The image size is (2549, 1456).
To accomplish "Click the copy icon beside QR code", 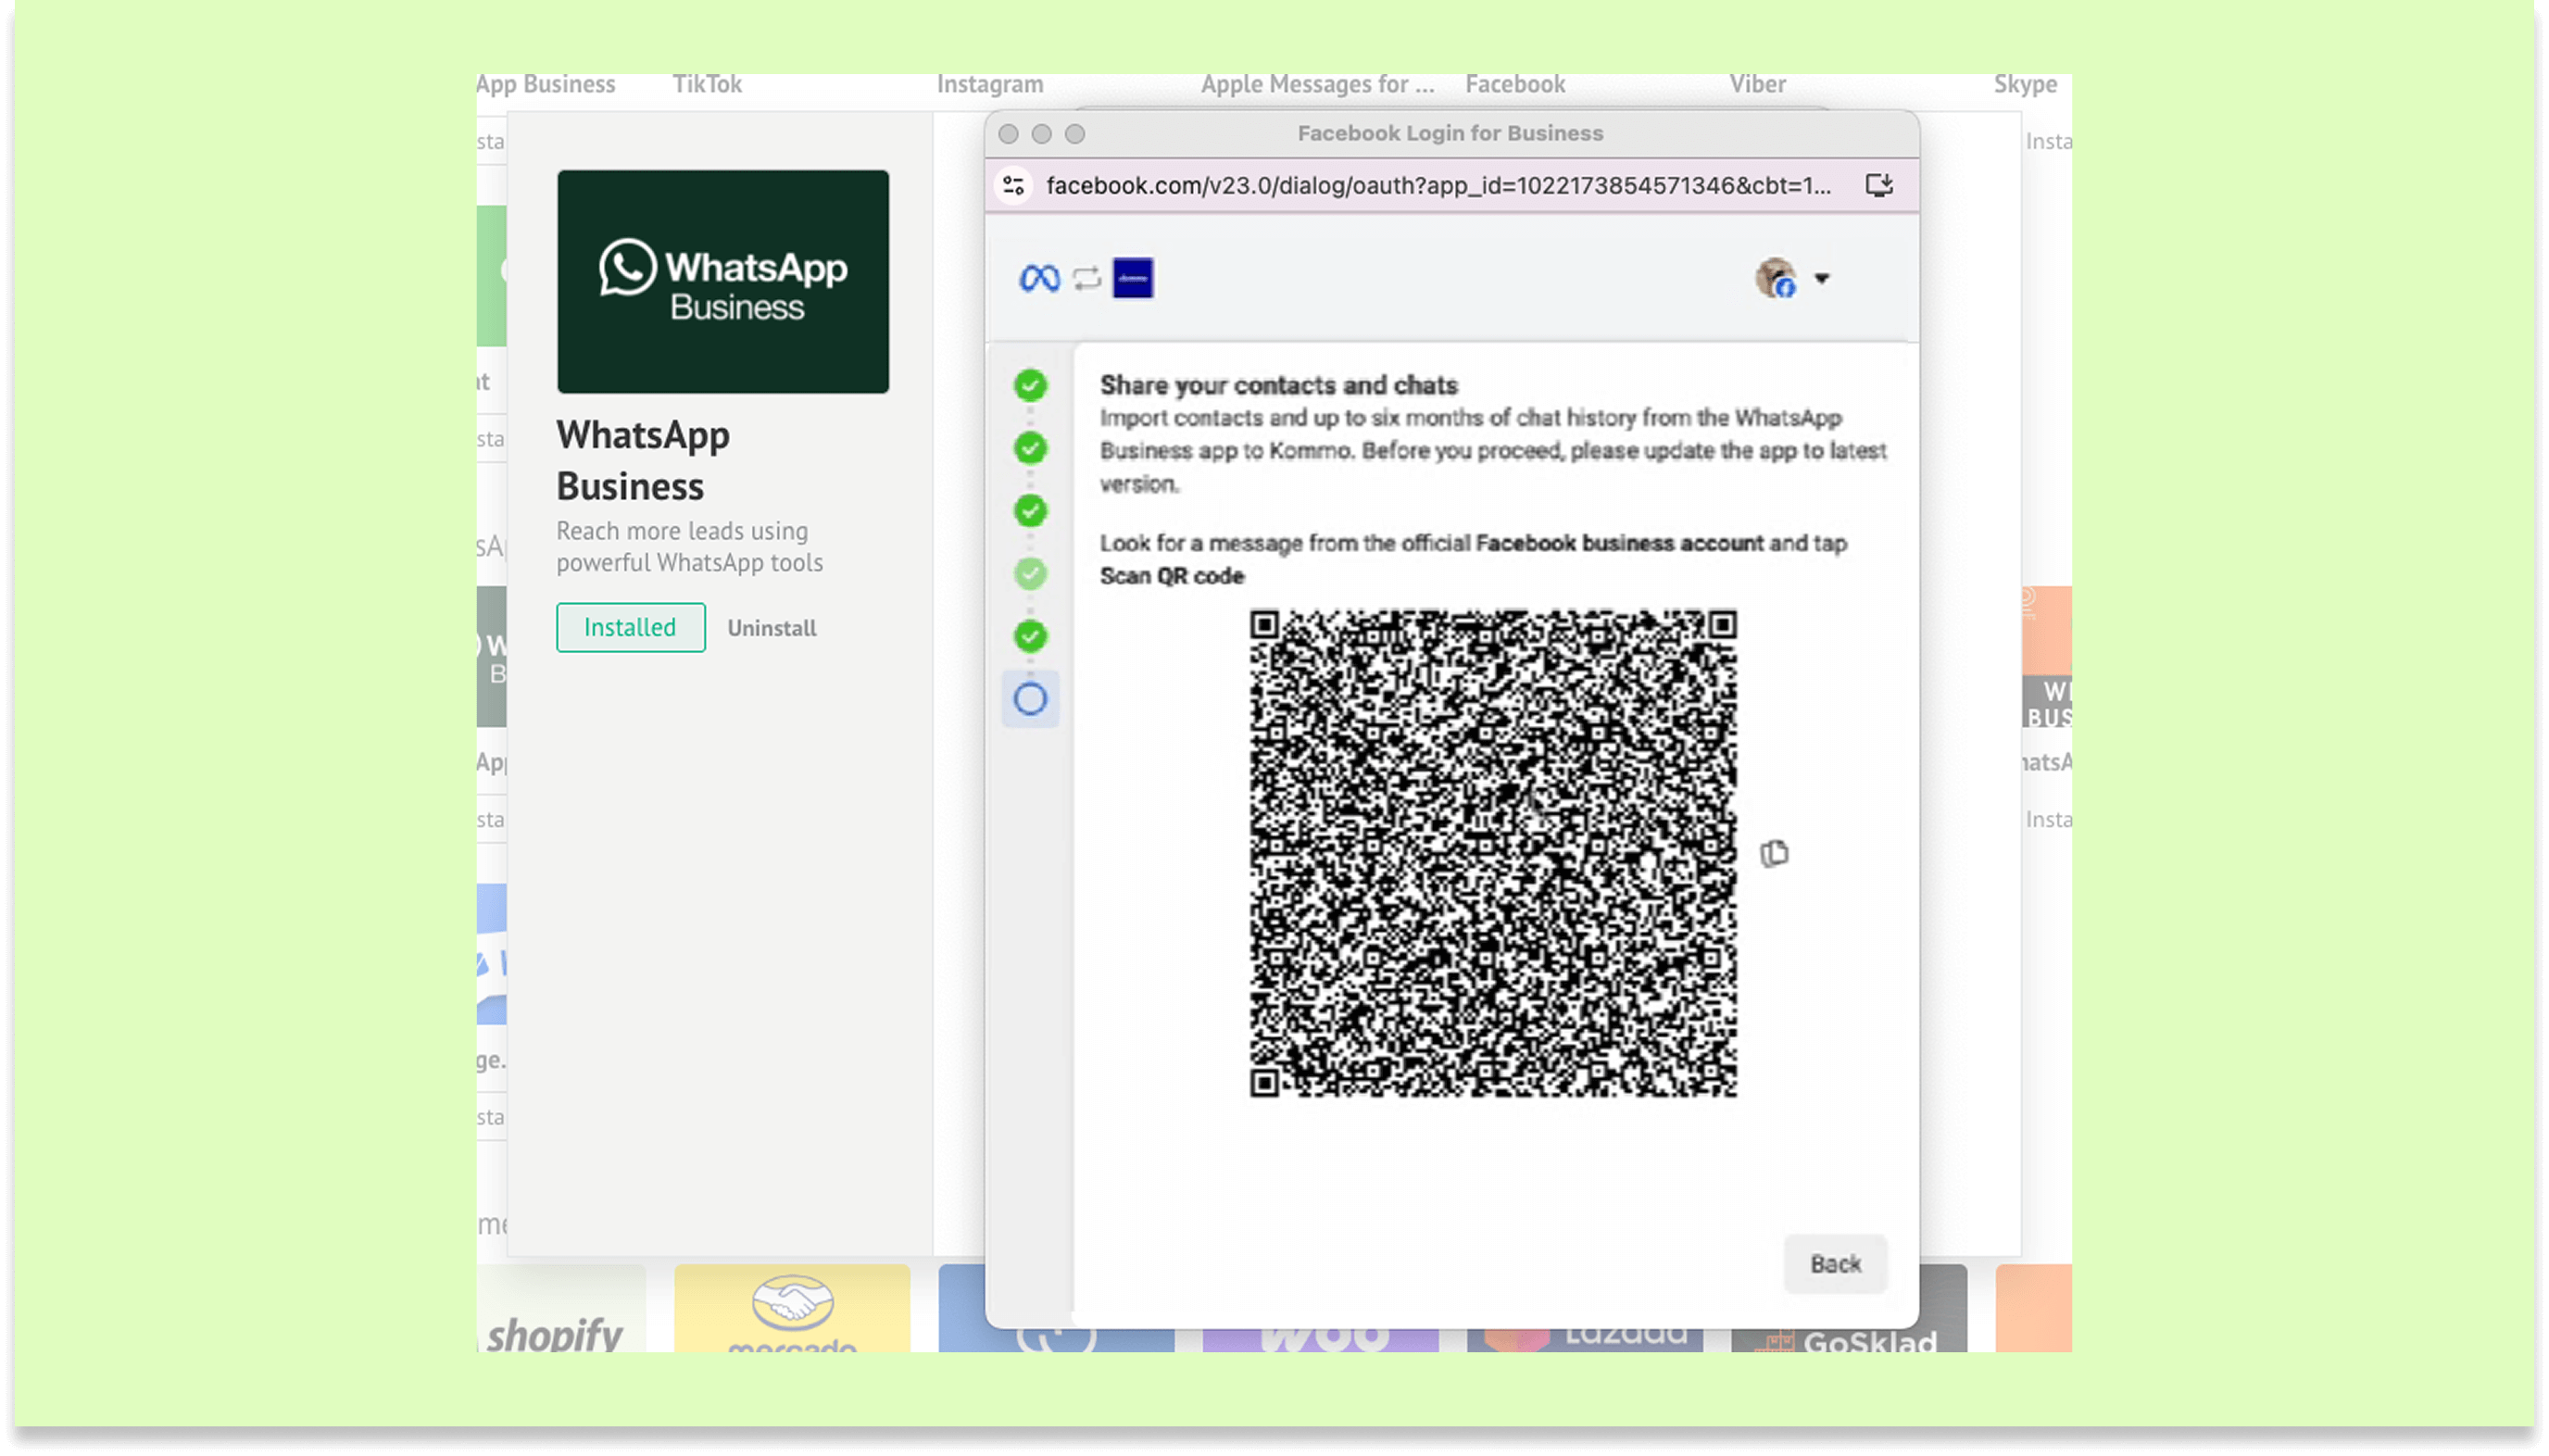I will [1773, 853].
